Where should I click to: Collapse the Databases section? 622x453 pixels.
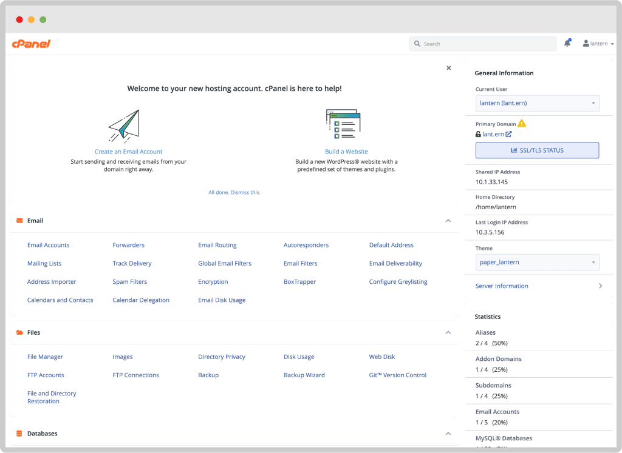[448, 434]
